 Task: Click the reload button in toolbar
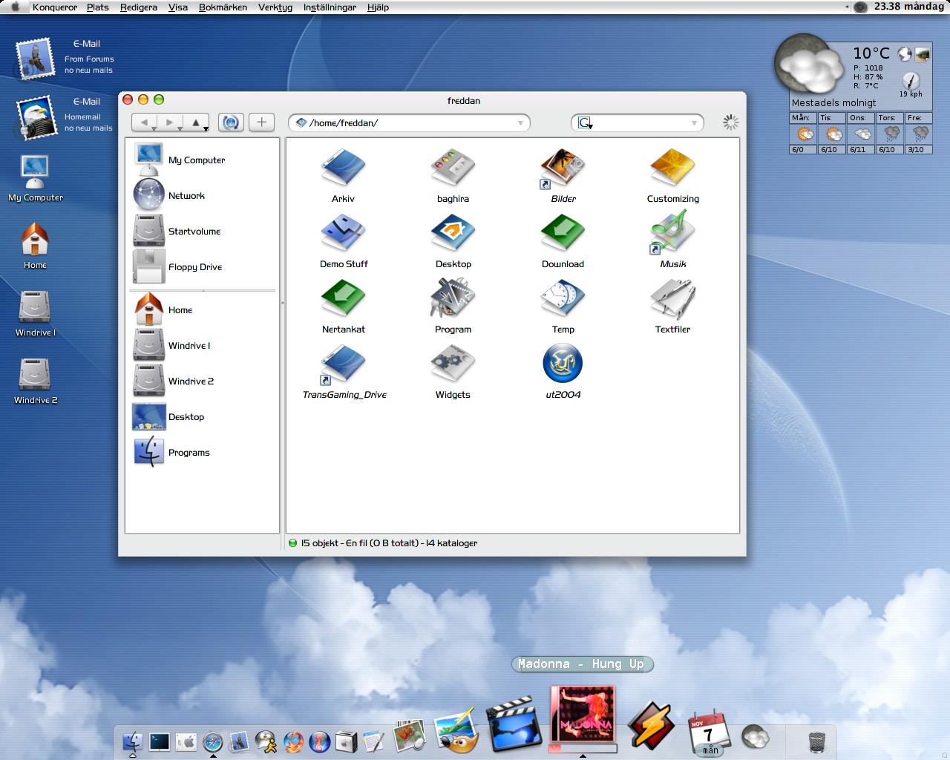(231, 122)
